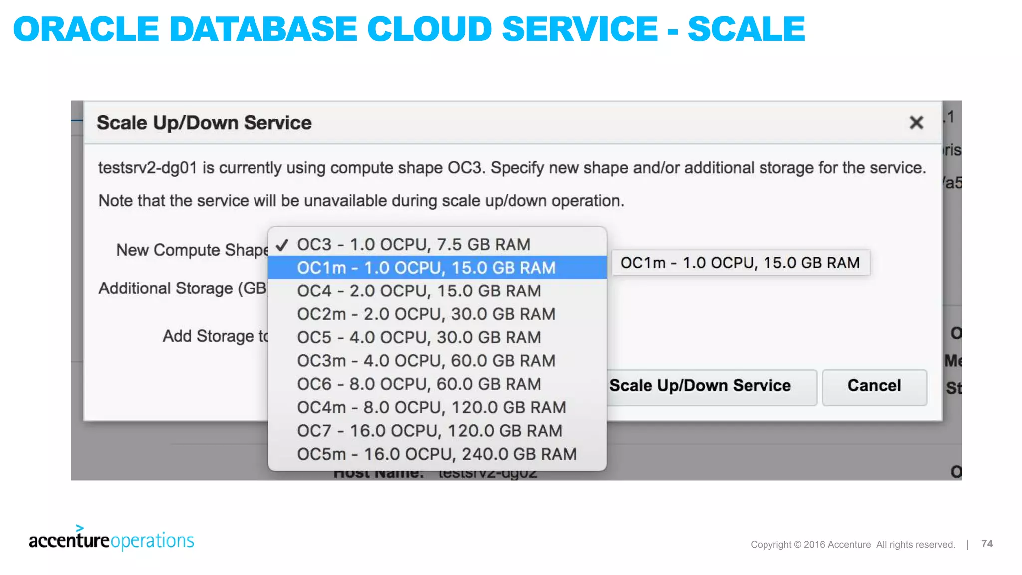Select OC7 - 16.0 OCPU, 120.0 GB RAM
This screenshot has height=575, width=1022.
pyautogui.click(x=437, y=431)
